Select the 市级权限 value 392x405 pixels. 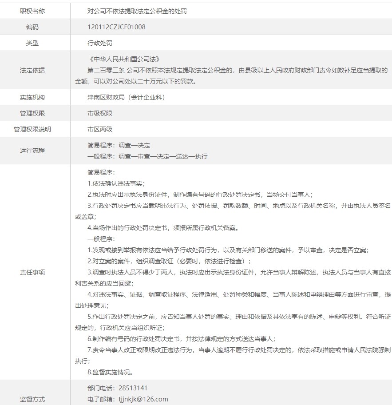pyautogui.click(x=100, y=113)
